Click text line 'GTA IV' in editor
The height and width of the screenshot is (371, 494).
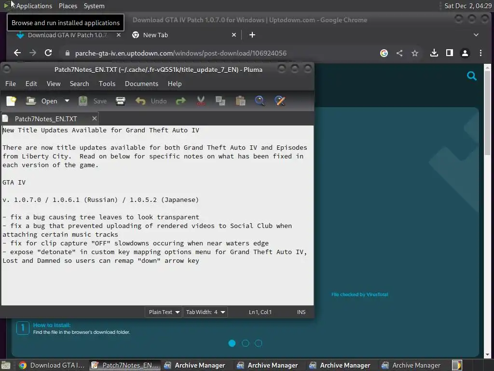click(x=14, y=182)
